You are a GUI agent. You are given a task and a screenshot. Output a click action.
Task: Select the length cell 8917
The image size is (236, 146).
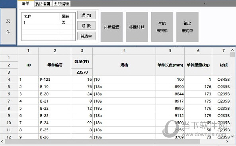pyautogui.click(x=170, y=101)
